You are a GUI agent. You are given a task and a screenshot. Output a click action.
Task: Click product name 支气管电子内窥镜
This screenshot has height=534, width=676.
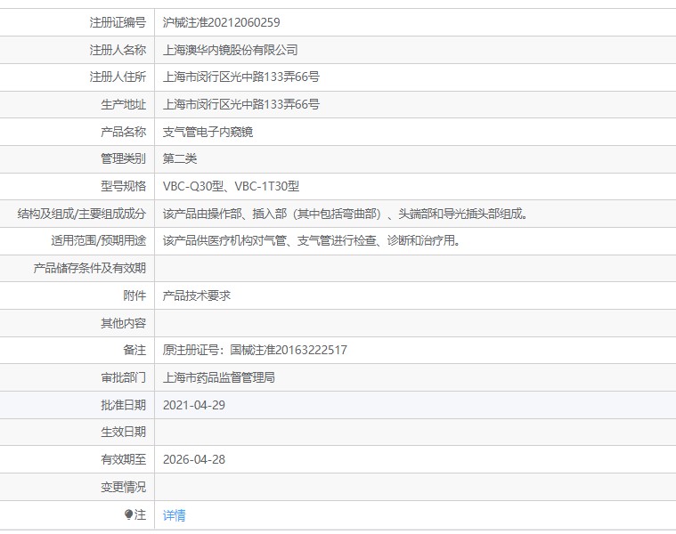[x=208, y=132]
